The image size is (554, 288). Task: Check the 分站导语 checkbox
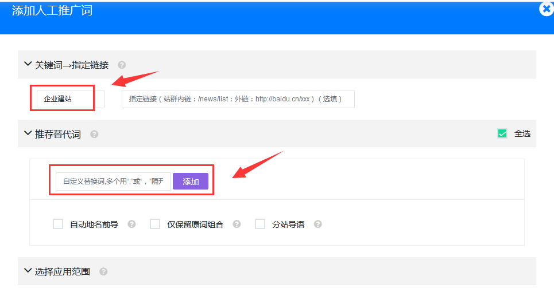[x=260, y=224]
